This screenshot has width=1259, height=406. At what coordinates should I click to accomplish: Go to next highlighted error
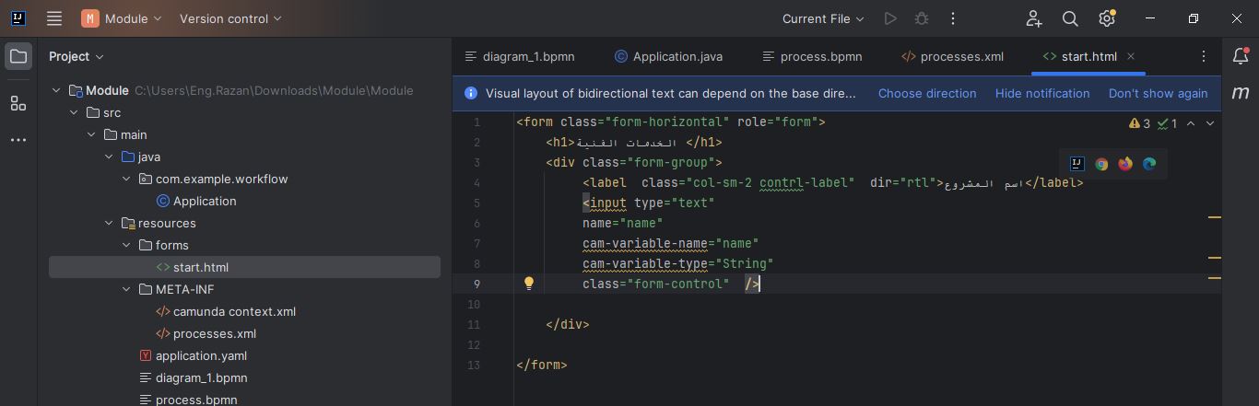(x=1210, y=123)
